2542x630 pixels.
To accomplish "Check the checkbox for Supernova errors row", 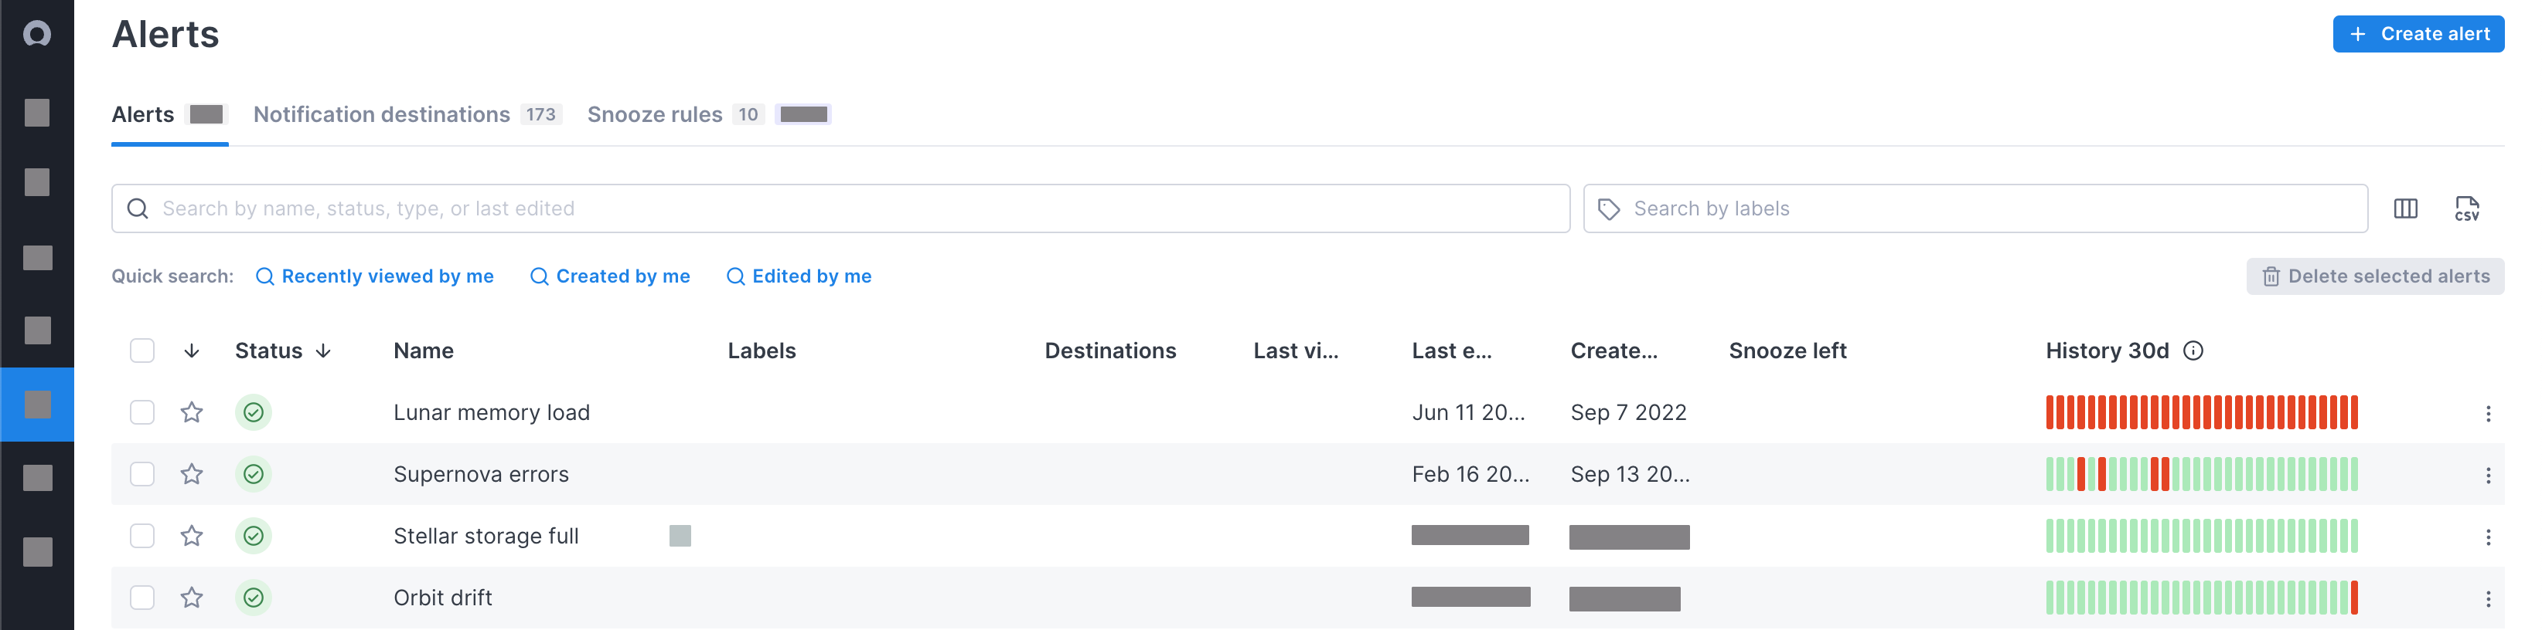I will coord(141,473).
